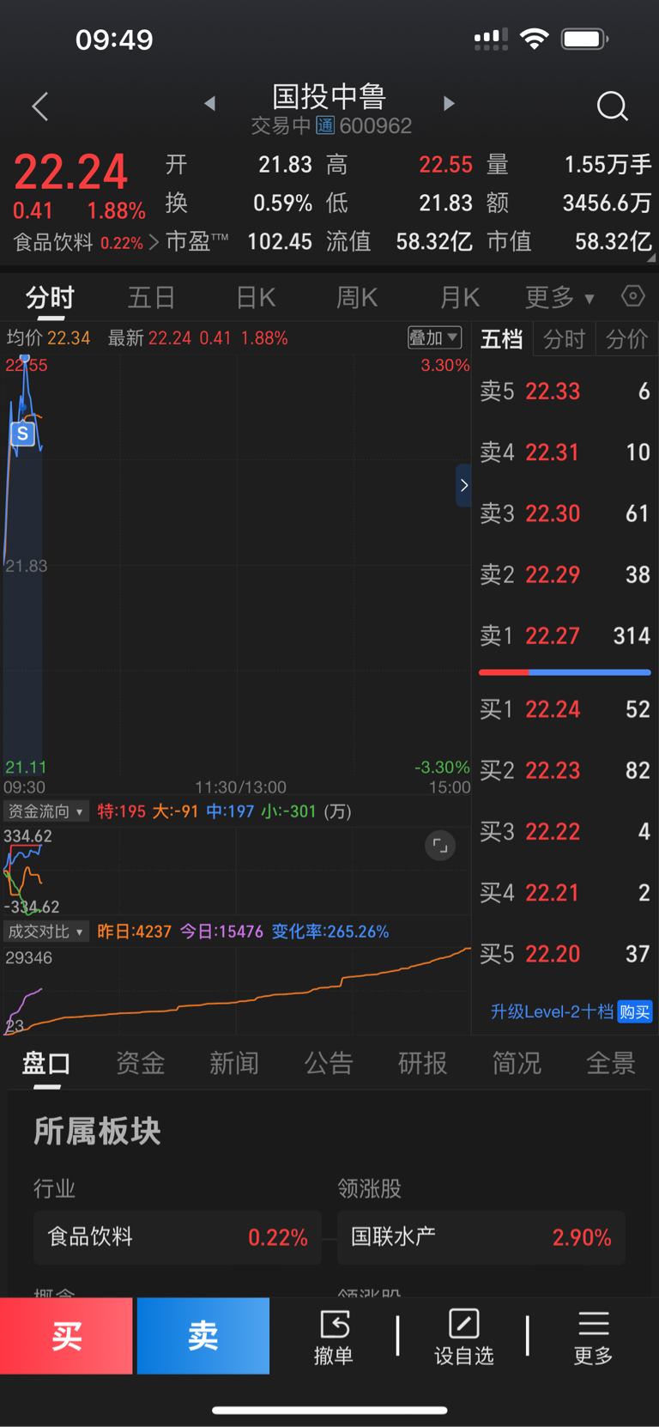Viewport: 659px width, 1427px height.
Task: Expand quote details corner triangle
Action: click(651, 257)
